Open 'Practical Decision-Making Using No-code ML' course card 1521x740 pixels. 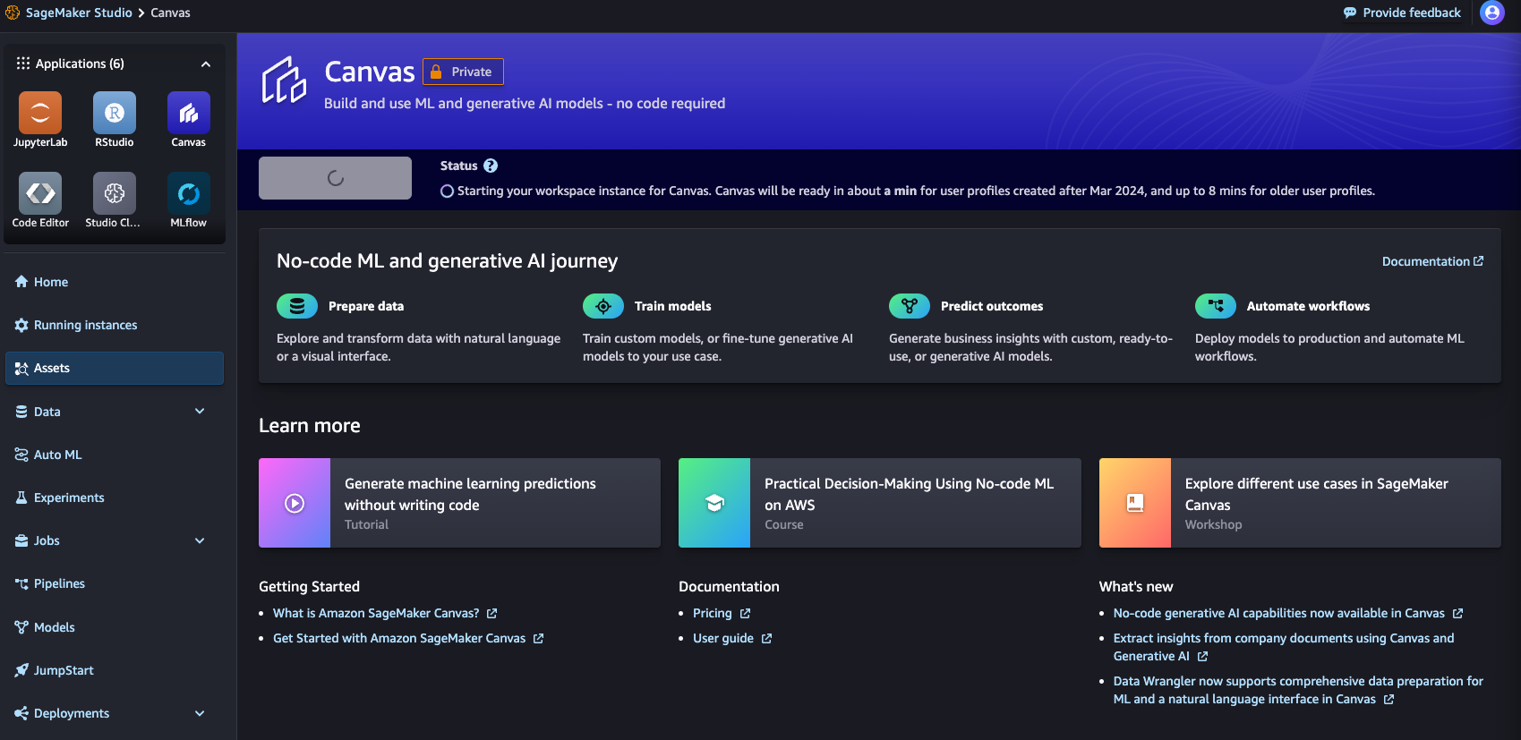click(880, 503)
